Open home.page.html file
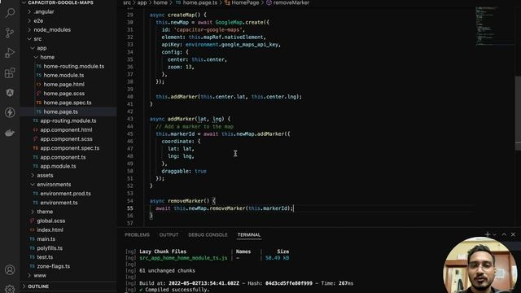 tap(63, 85)
